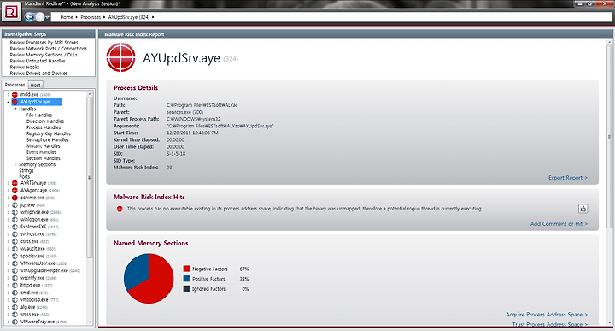Click the icon next to wuauclt.exe

coord(15,249)
